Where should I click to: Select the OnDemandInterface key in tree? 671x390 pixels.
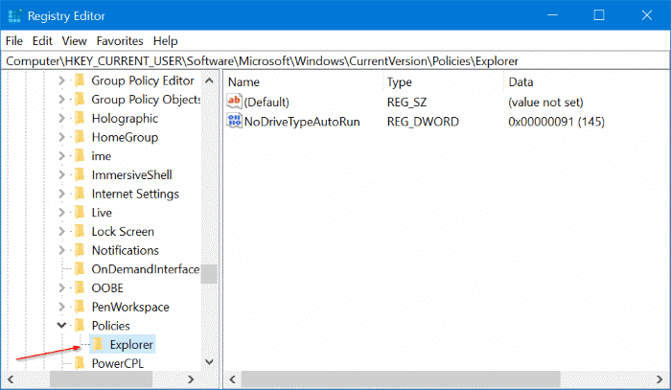[145, 269]
